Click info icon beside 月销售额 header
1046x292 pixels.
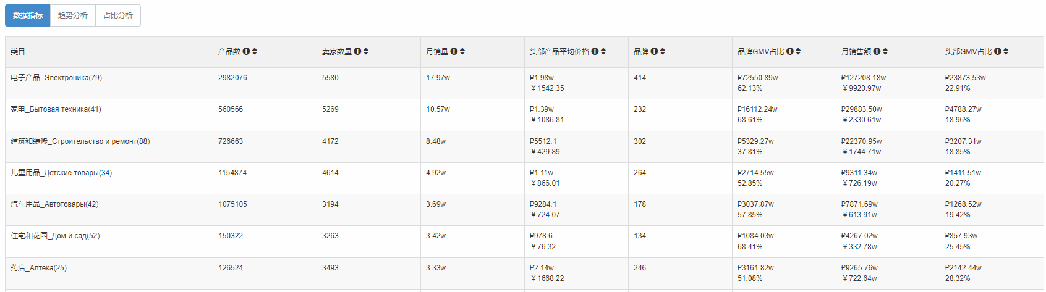click(877, 52)
